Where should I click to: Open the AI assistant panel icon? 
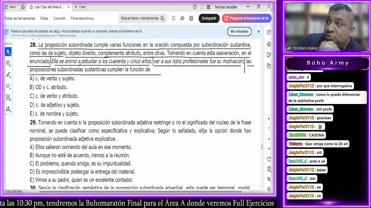pos(269,32)
